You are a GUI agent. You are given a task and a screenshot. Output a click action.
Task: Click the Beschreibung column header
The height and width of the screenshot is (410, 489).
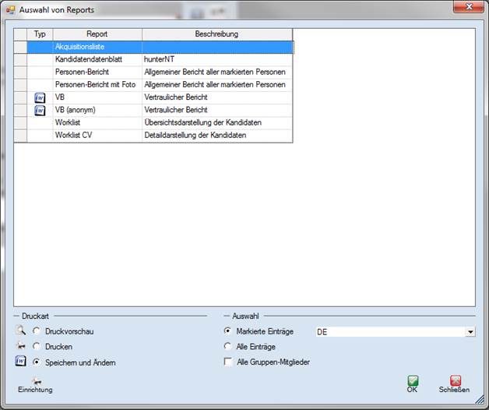coord(217,34)
